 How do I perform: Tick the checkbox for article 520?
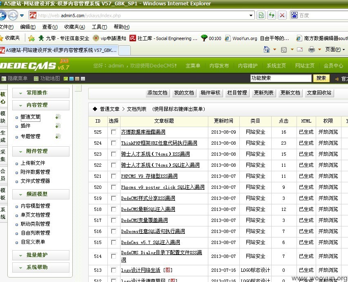point(114,187)
